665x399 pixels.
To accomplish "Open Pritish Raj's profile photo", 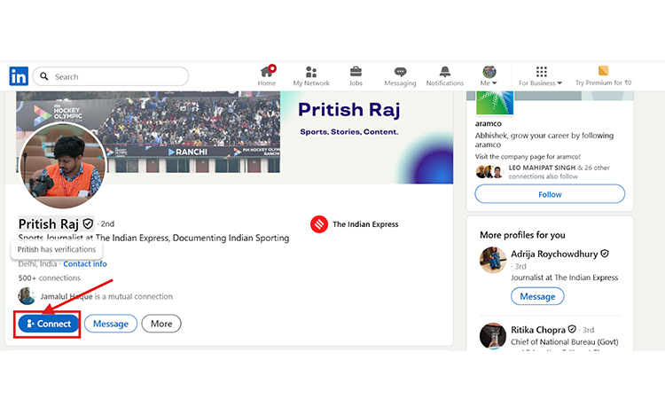I will pos(63,166).
